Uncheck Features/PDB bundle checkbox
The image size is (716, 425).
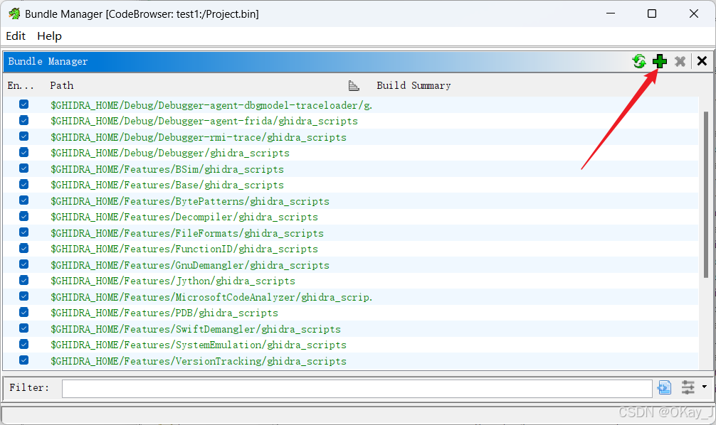pyautogui.click(x=23, y=312)
